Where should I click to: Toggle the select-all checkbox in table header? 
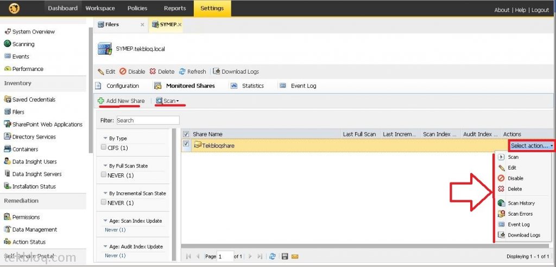pyautogui.click(x=186, y=134)
